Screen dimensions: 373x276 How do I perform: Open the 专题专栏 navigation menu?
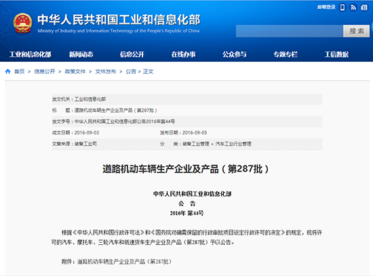(286, 54)
